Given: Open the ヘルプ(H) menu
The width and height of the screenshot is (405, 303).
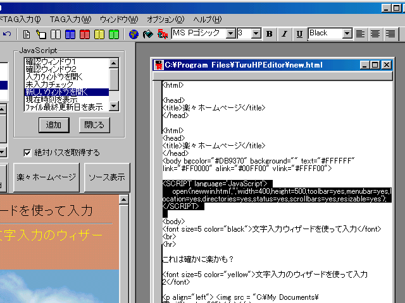Looking at the screenshot, I should [208, 20].
